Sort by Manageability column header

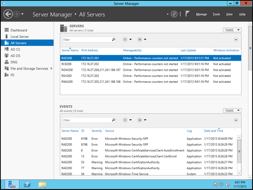[x=132, y=50]
